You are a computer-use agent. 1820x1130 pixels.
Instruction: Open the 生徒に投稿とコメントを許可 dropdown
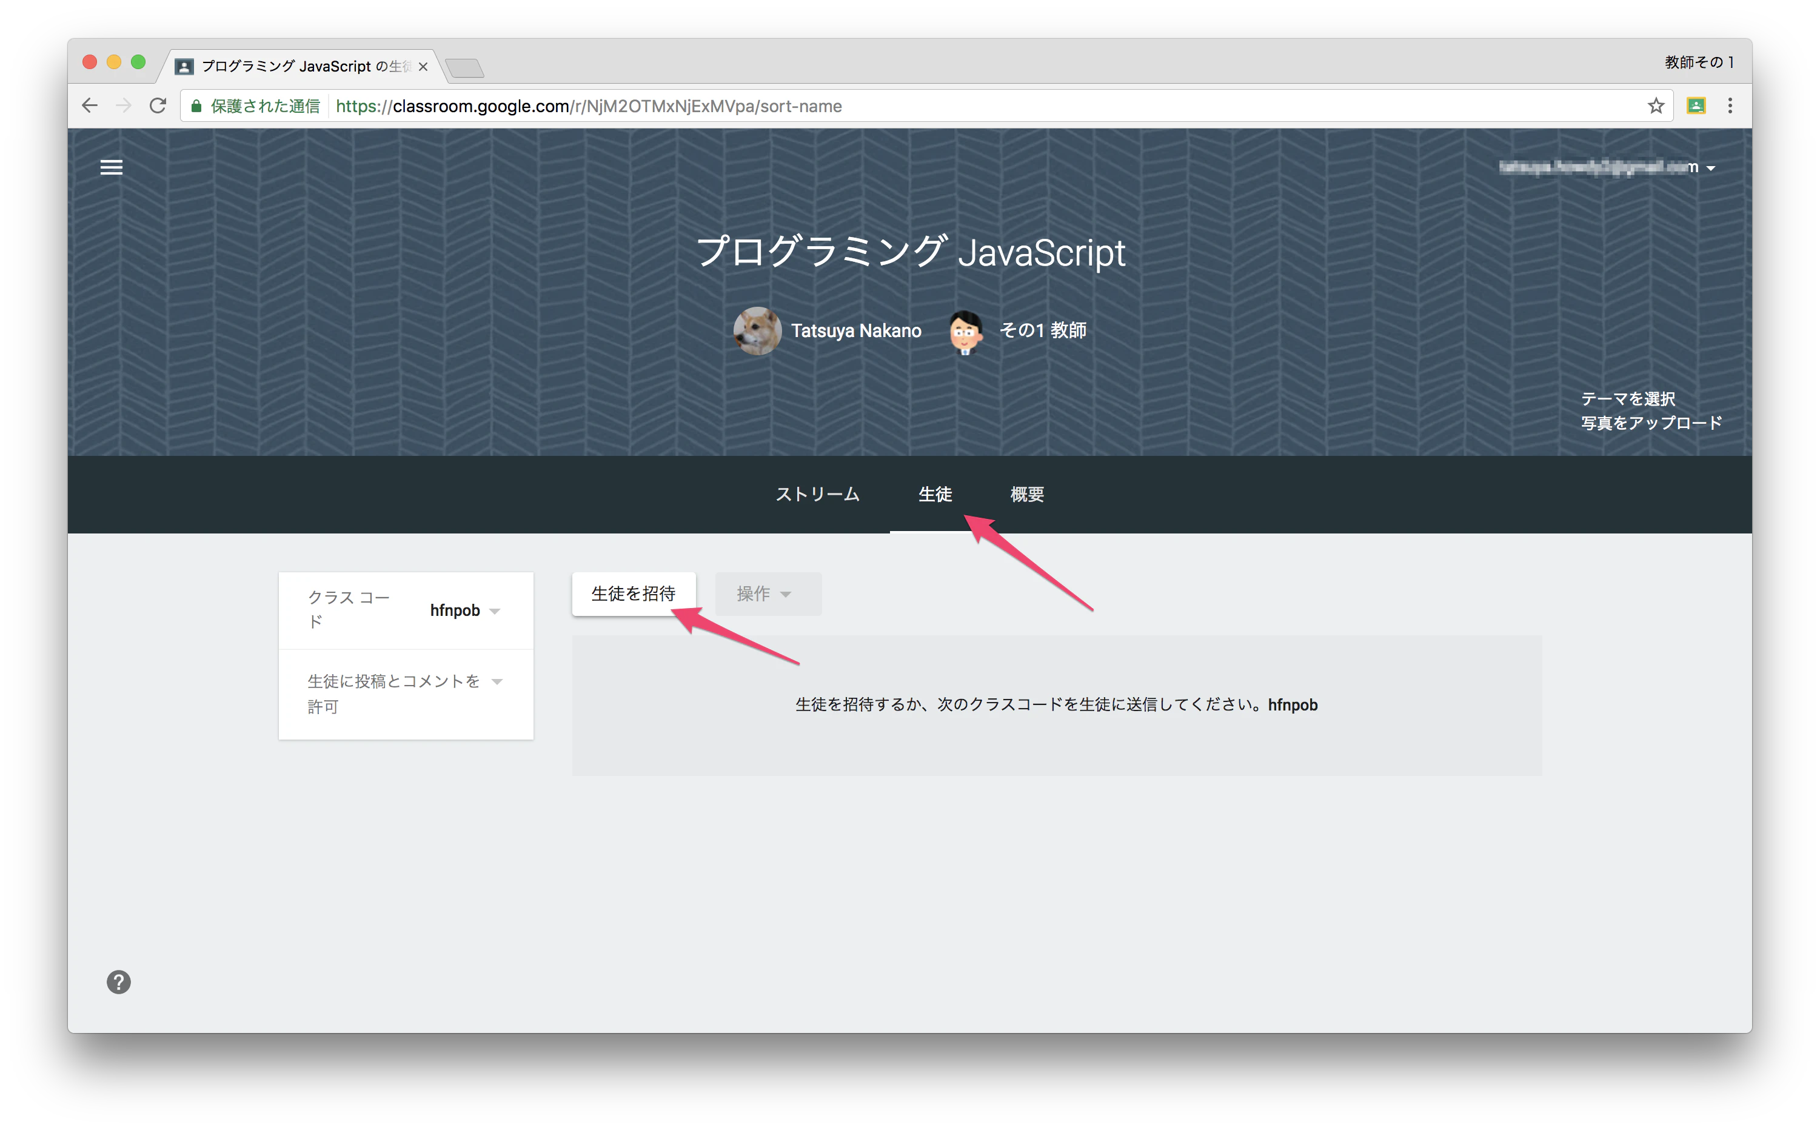click(497, 681)
